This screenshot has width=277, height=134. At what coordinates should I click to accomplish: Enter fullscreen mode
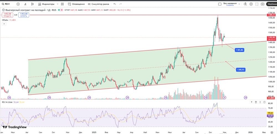click(257, 4)
